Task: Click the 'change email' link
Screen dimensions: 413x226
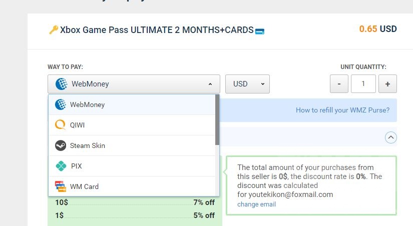Action: pyautogui.click(x=256, y=204)
